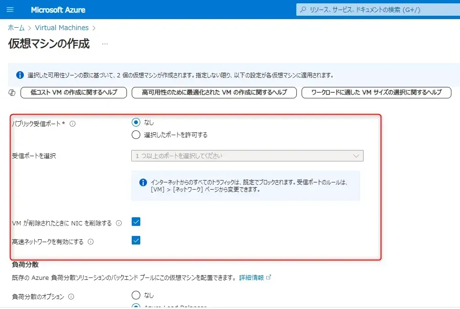Click the Copilot icon beside help buttons
460x309 pixels.
pyautogui.click(x=12, y=93)
